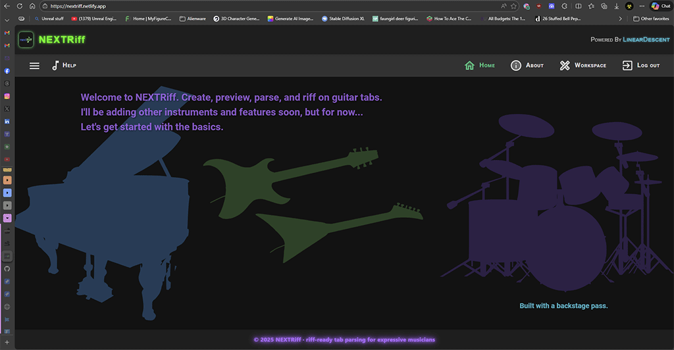Open the Copilot Chat button
674x350 pixels.
click(660, 6)
